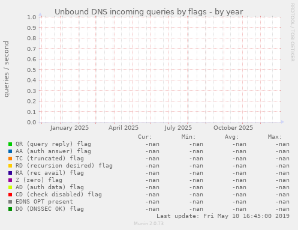Select 'AA (auth answer) flag' legend label
298x230 pixels.
coord(53,151)
